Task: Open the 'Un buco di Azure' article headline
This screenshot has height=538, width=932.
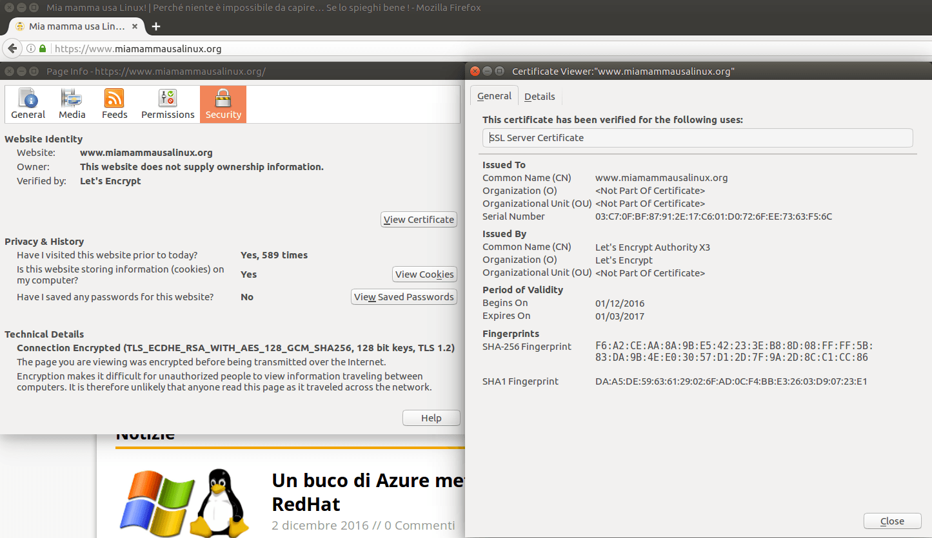Action: coord(368,492)
